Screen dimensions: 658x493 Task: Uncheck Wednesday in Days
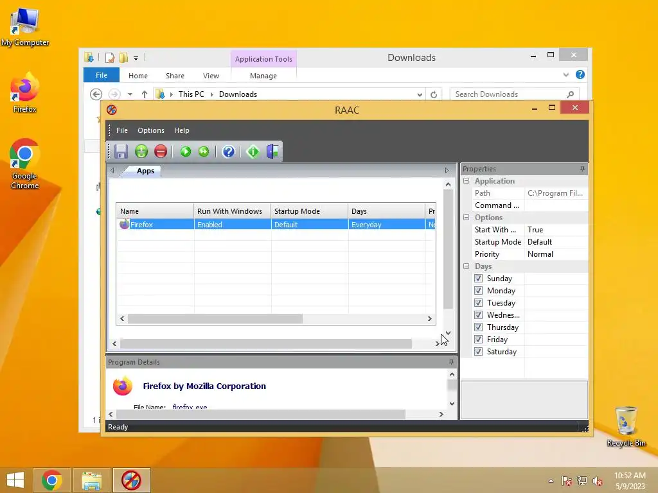tap(478, 315)
